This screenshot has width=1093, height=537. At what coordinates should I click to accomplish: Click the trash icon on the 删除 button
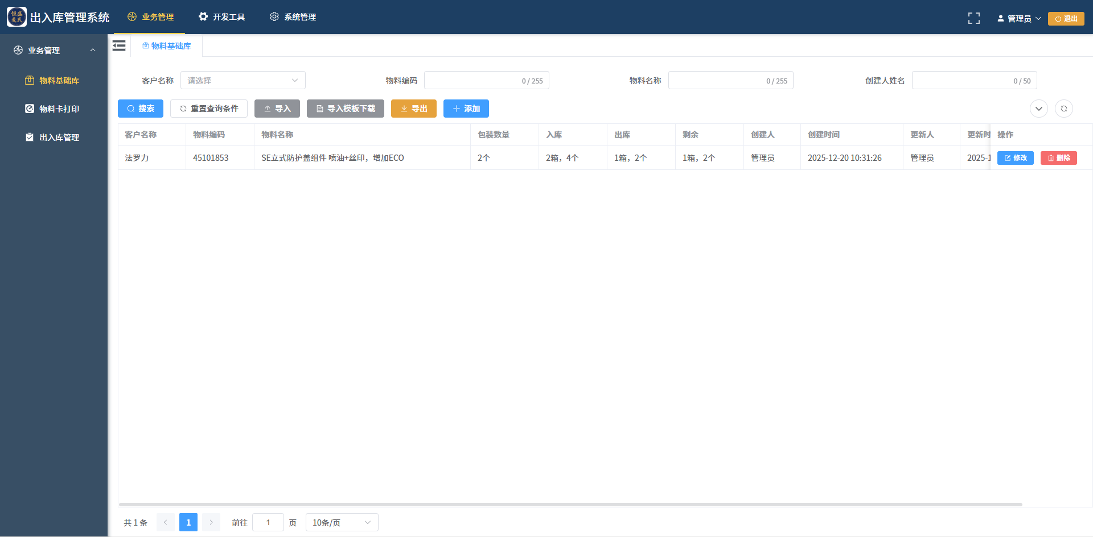1049,158
